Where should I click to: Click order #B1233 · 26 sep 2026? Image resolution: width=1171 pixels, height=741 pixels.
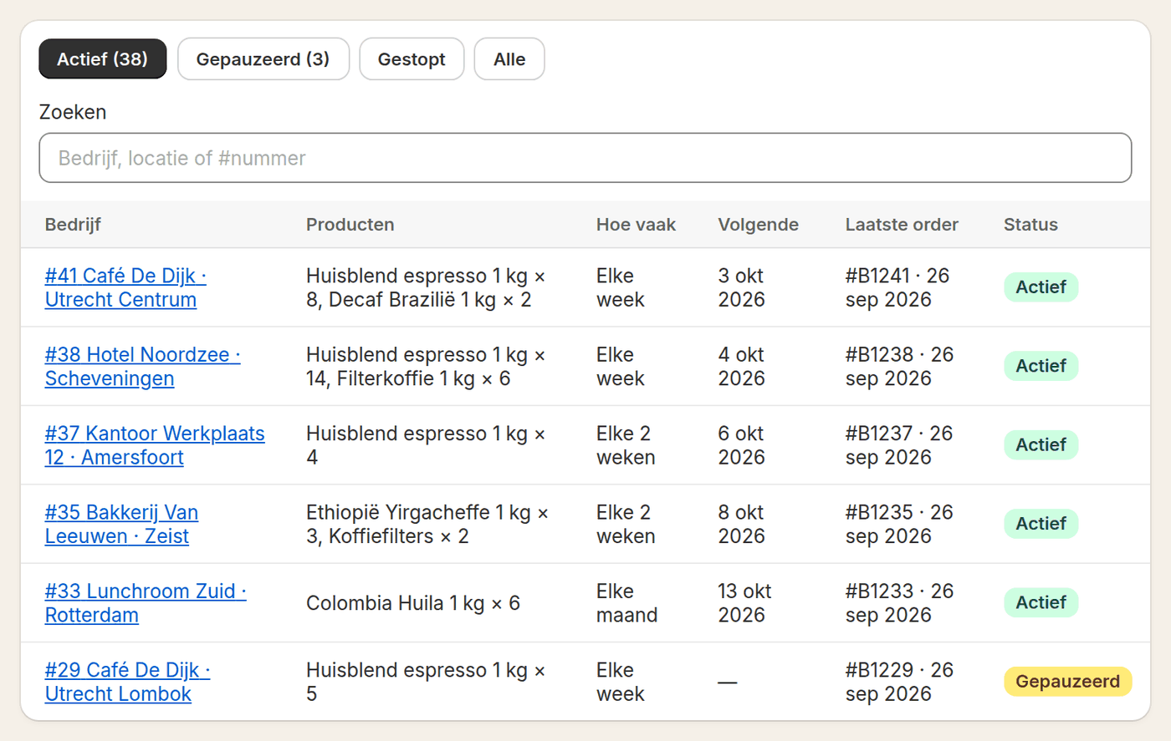click(x=899, y=603)
